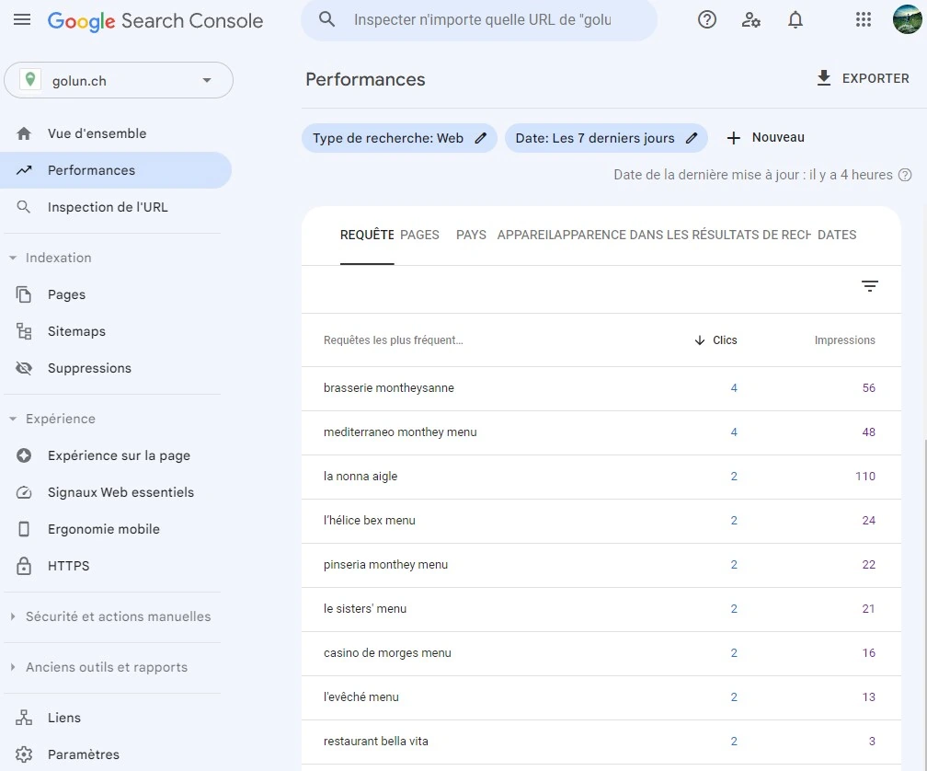Click the Inspection de l'URL magnifier icon
Image resolution: width=927 pixels, height=771 pixels.
(x=24, y=207)
